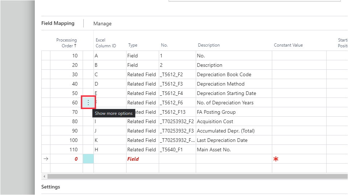Click No. cell _T5640_F1
Screen dimensions: 348x195
(178, 149)
